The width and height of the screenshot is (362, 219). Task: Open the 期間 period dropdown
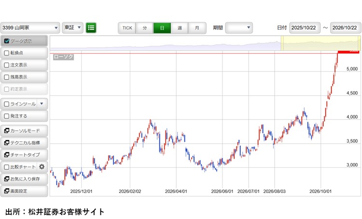point(239,28)
